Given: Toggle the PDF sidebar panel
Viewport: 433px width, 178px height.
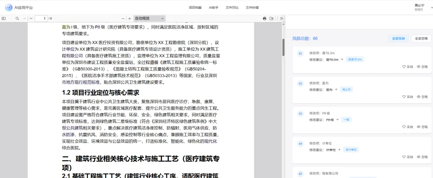Looking at the screenshot, I should (x=4, y=18).
